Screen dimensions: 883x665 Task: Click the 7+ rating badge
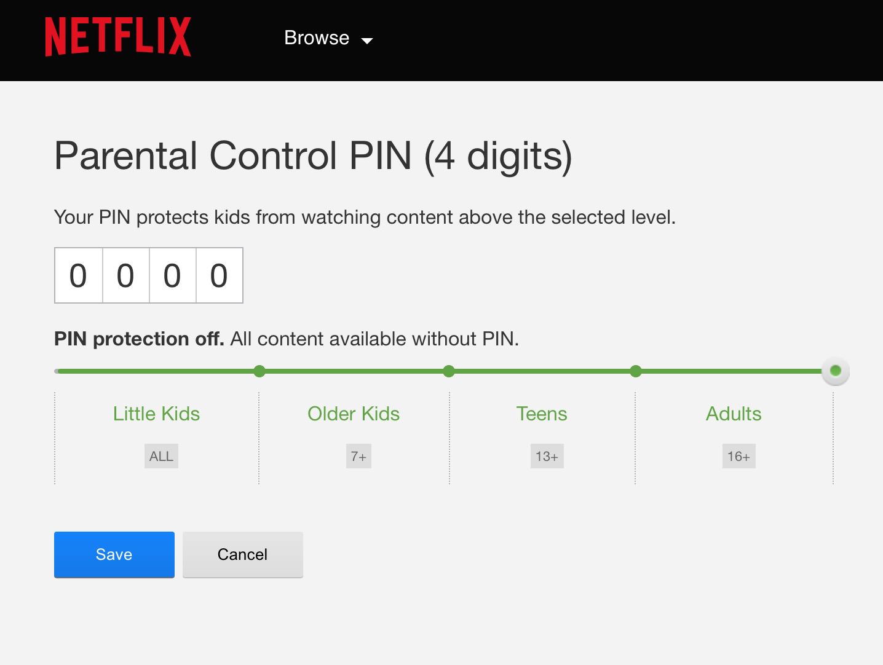pyautogui.click(x=358, y=456)
